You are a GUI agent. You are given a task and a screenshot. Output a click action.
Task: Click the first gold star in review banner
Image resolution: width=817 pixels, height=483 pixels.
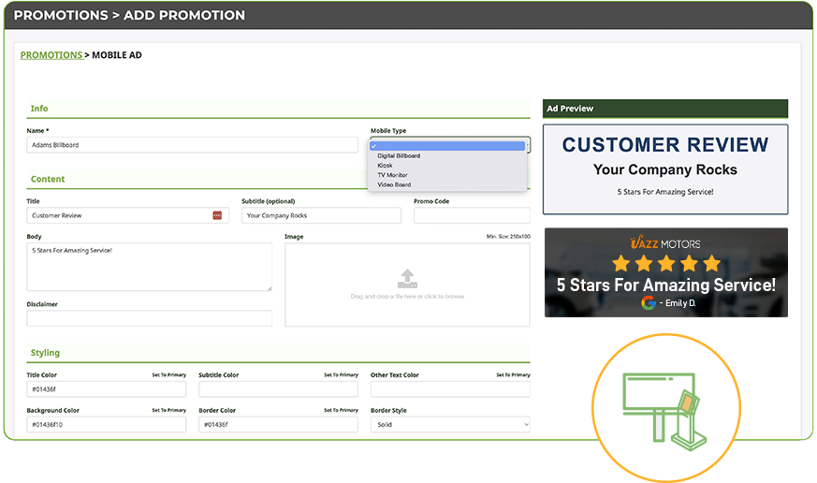[x=620, y=263]
